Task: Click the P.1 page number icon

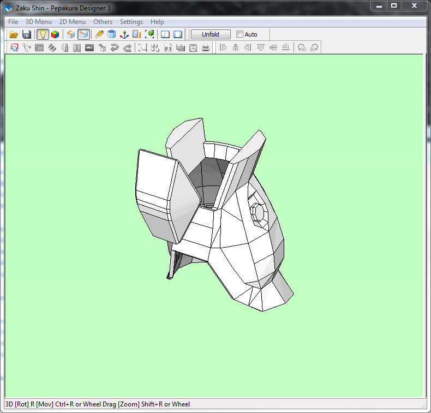Action: pos(168,47)
